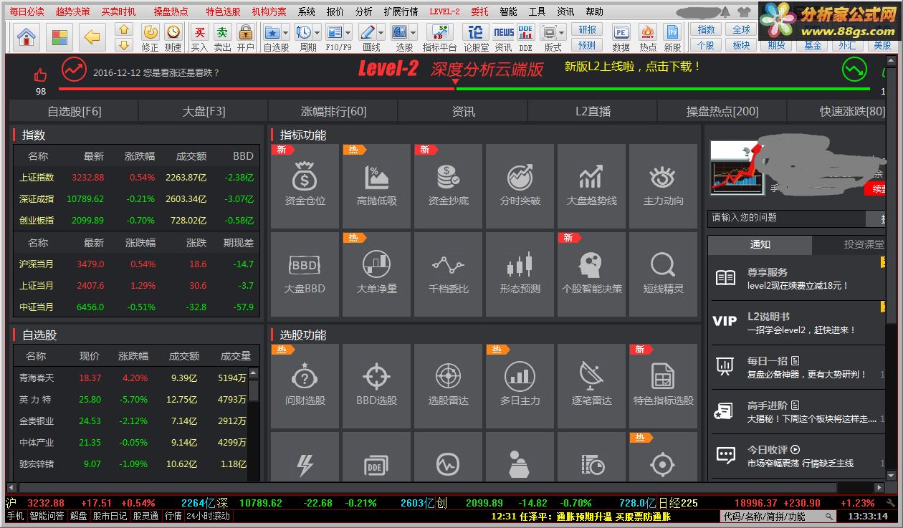Viewport: 903px width, 528px height.
Task: Open the 大盘趋势线 indicator tile
Action: (592, 186)
